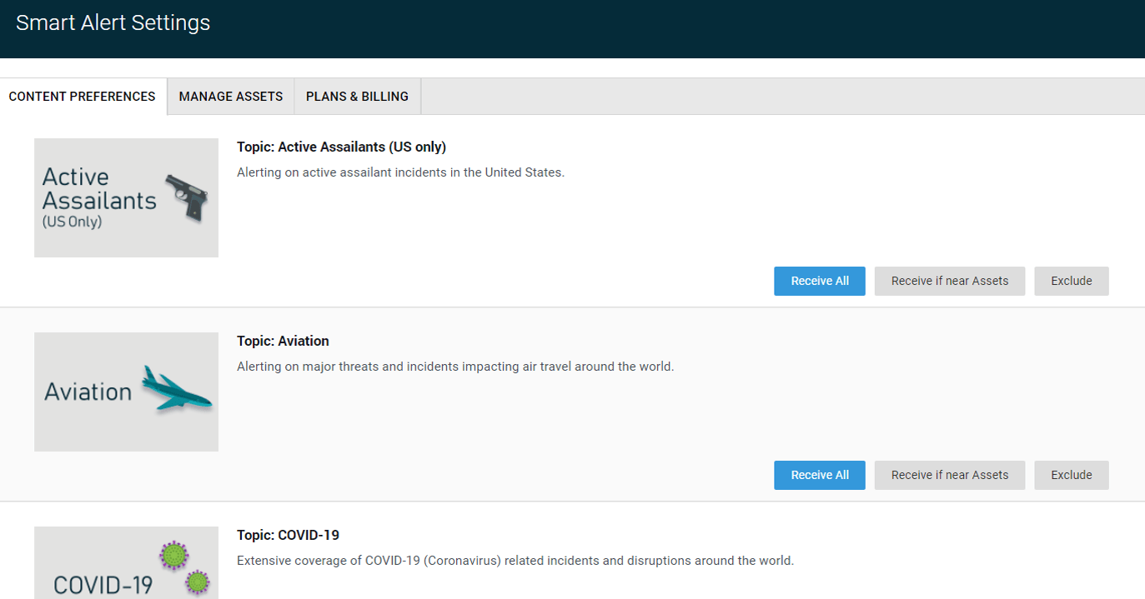Go to the PLANS & BILLING tab

click(x=357, y=97)
